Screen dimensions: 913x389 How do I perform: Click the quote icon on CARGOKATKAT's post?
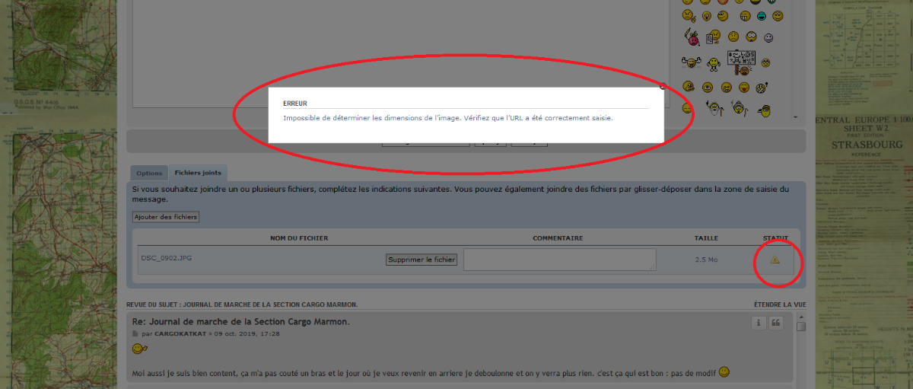[x=776, y=324]
